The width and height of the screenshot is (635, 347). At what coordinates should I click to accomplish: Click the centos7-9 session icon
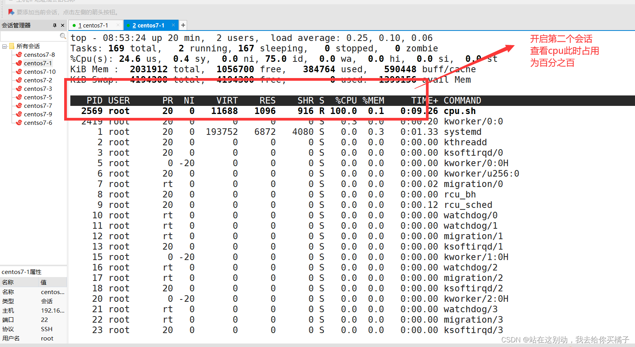[19, 114]
